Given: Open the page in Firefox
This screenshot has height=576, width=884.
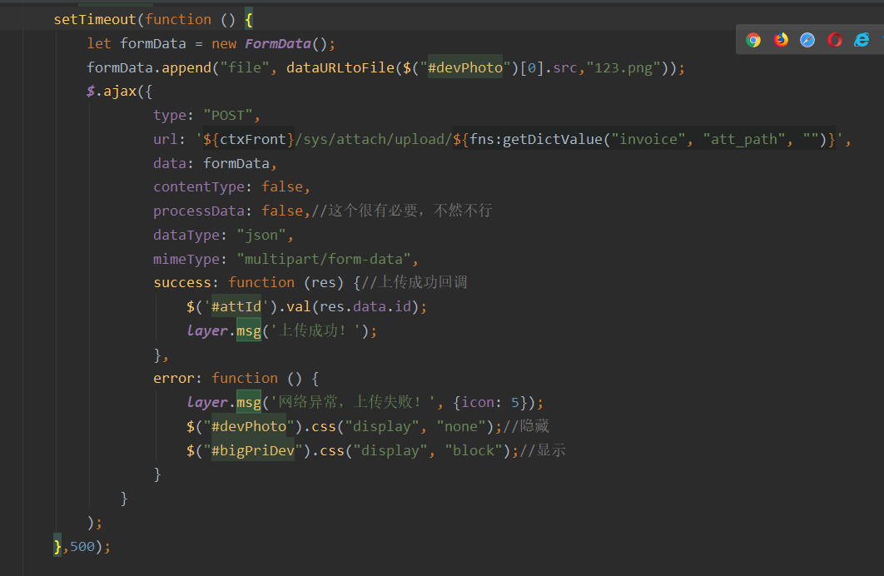Looking at the screenshot, I should pos(781,39).
